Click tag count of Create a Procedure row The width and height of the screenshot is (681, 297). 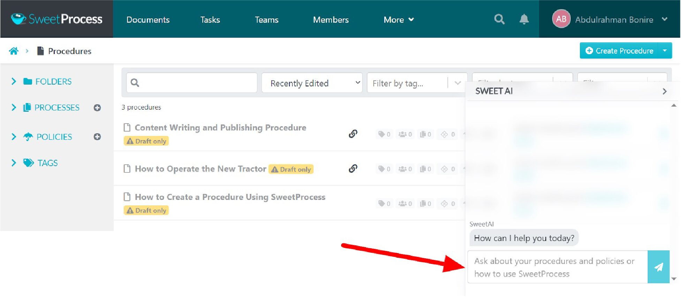(x=384, y=204)
